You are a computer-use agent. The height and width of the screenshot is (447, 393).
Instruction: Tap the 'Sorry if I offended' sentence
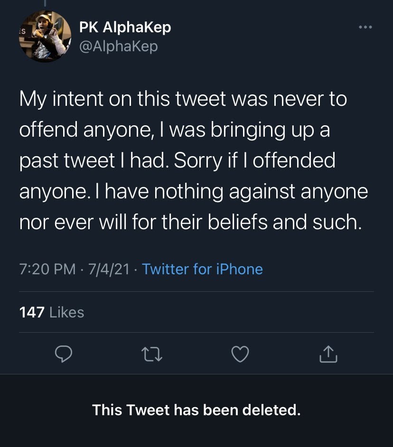pos(254,160)
